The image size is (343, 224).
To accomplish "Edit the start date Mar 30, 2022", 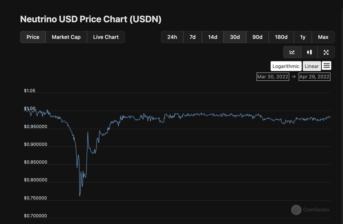I will pyautogui.click(x=272, y=77).
